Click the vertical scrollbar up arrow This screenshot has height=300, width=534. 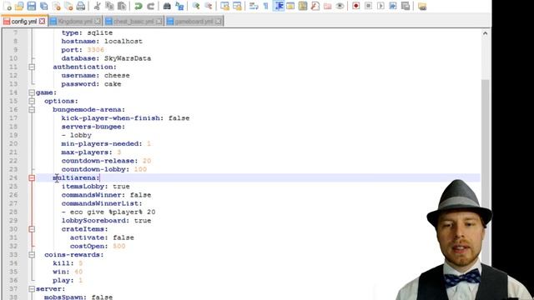[485, 33]
